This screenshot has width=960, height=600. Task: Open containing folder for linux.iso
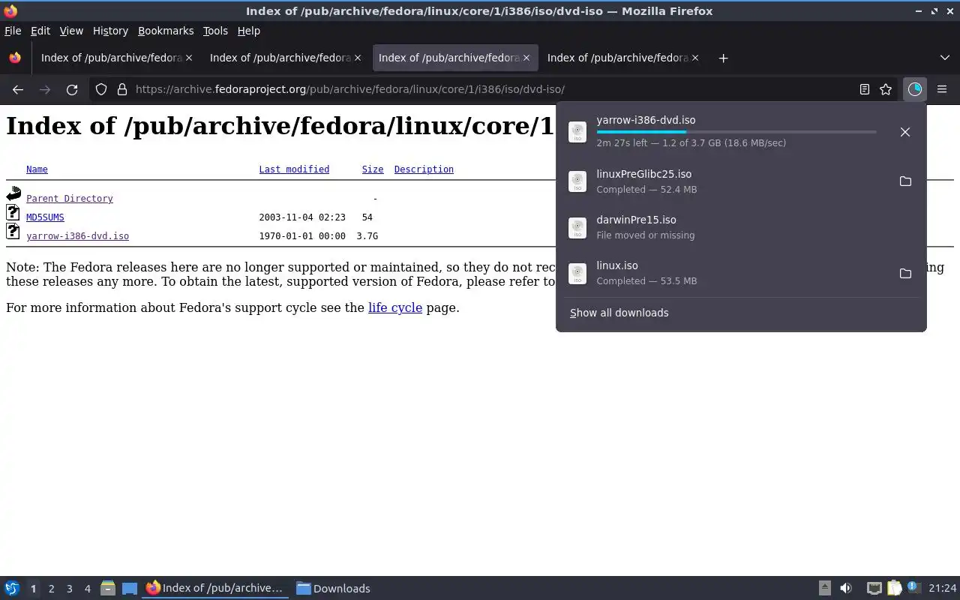pos(905,274)
